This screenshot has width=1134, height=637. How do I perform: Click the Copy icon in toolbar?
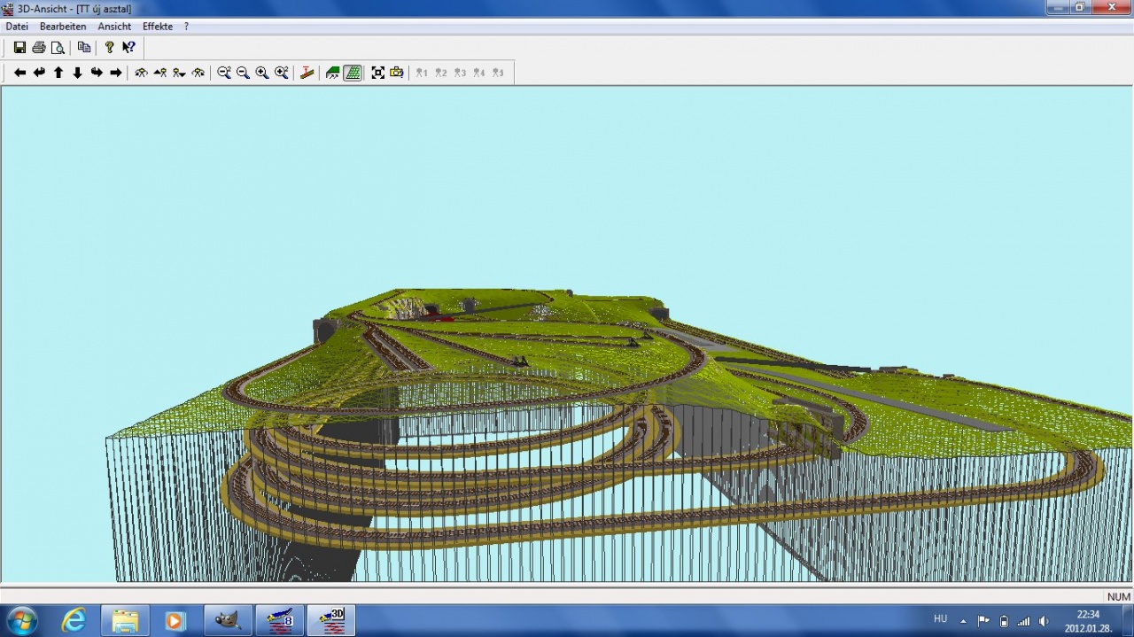tap(84, 48)
